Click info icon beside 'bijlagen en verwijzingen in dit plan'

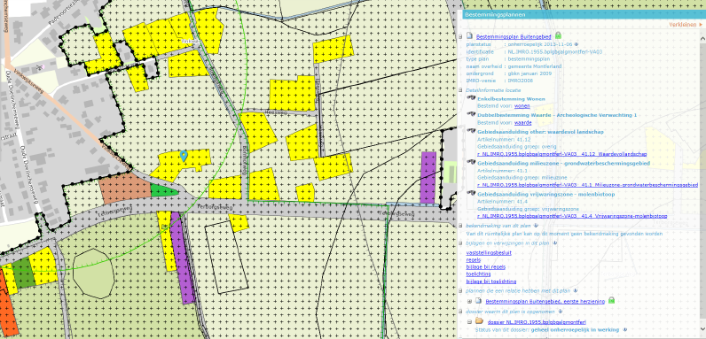coord(554,243)
